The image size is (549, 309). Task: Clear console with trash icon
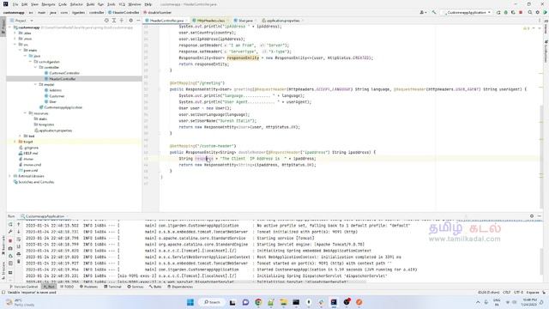19,262
